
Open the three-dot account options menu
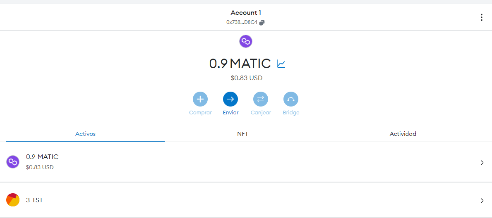(x=481, y=17)
